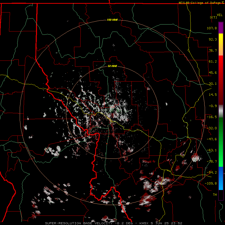
Task: Click the purple band of the color scale
Action: [x=221, y=28]
